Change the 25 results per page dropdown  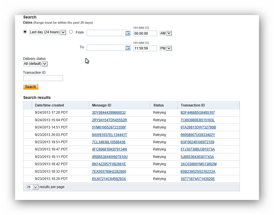tap(36, 187)
